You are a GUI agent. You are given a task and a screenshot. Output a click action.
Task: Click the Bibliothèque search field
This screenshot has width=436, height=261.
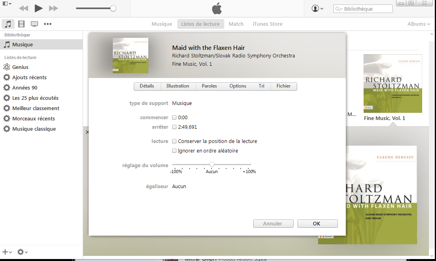[363, 9]
